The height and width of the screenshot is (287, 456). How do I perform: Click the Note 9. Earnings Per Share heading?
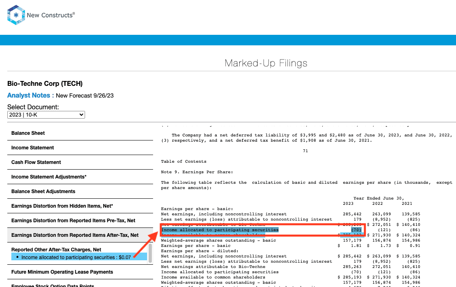[197, 172]
